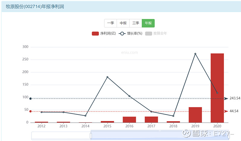Select the green 年报 annual report tab

148,23
